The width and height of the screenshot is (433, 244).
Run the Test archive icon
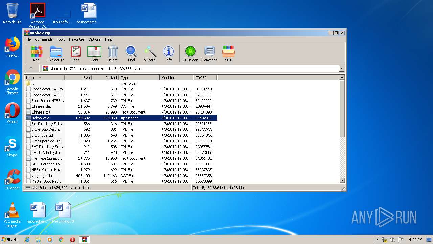(x=75, y=54)
